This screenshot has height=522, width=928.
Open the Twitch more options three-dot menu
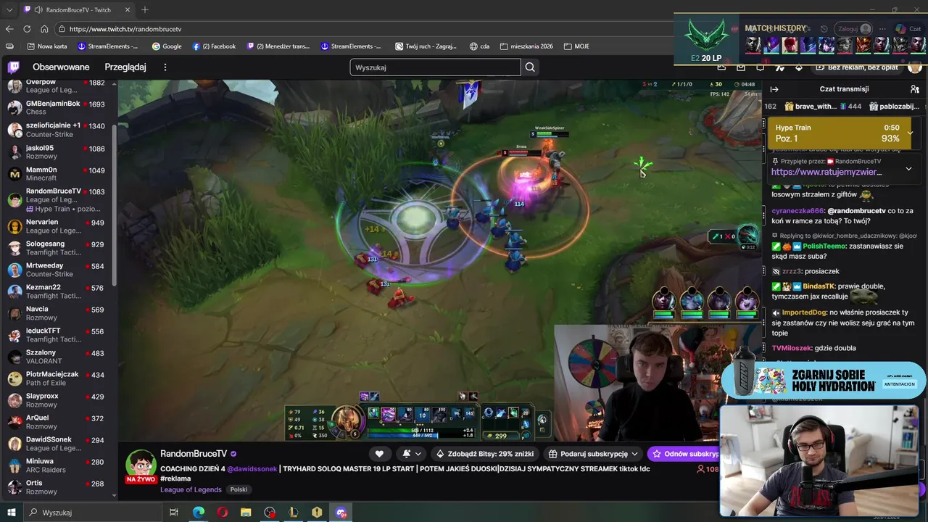click(x=165, y=67)
